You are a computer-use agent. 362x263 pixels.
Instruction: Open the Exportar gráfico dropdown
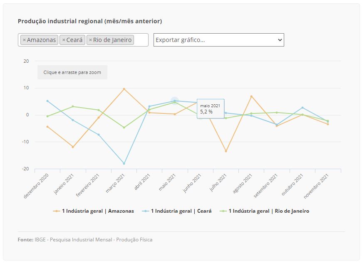218,40
